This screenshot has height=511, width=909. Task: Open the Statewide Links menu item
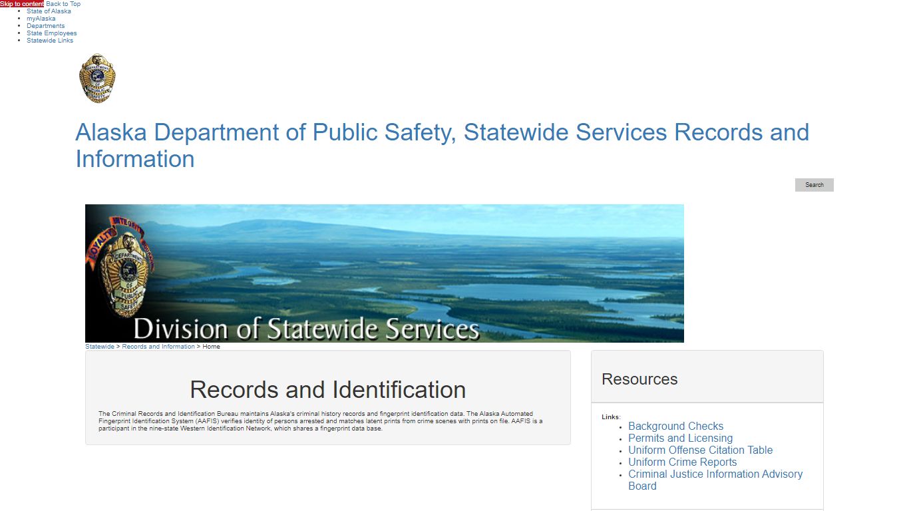(50, 41)
